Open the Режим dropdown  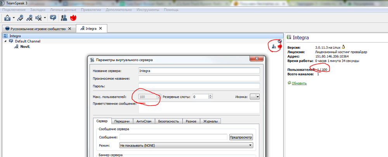point(186,145)
